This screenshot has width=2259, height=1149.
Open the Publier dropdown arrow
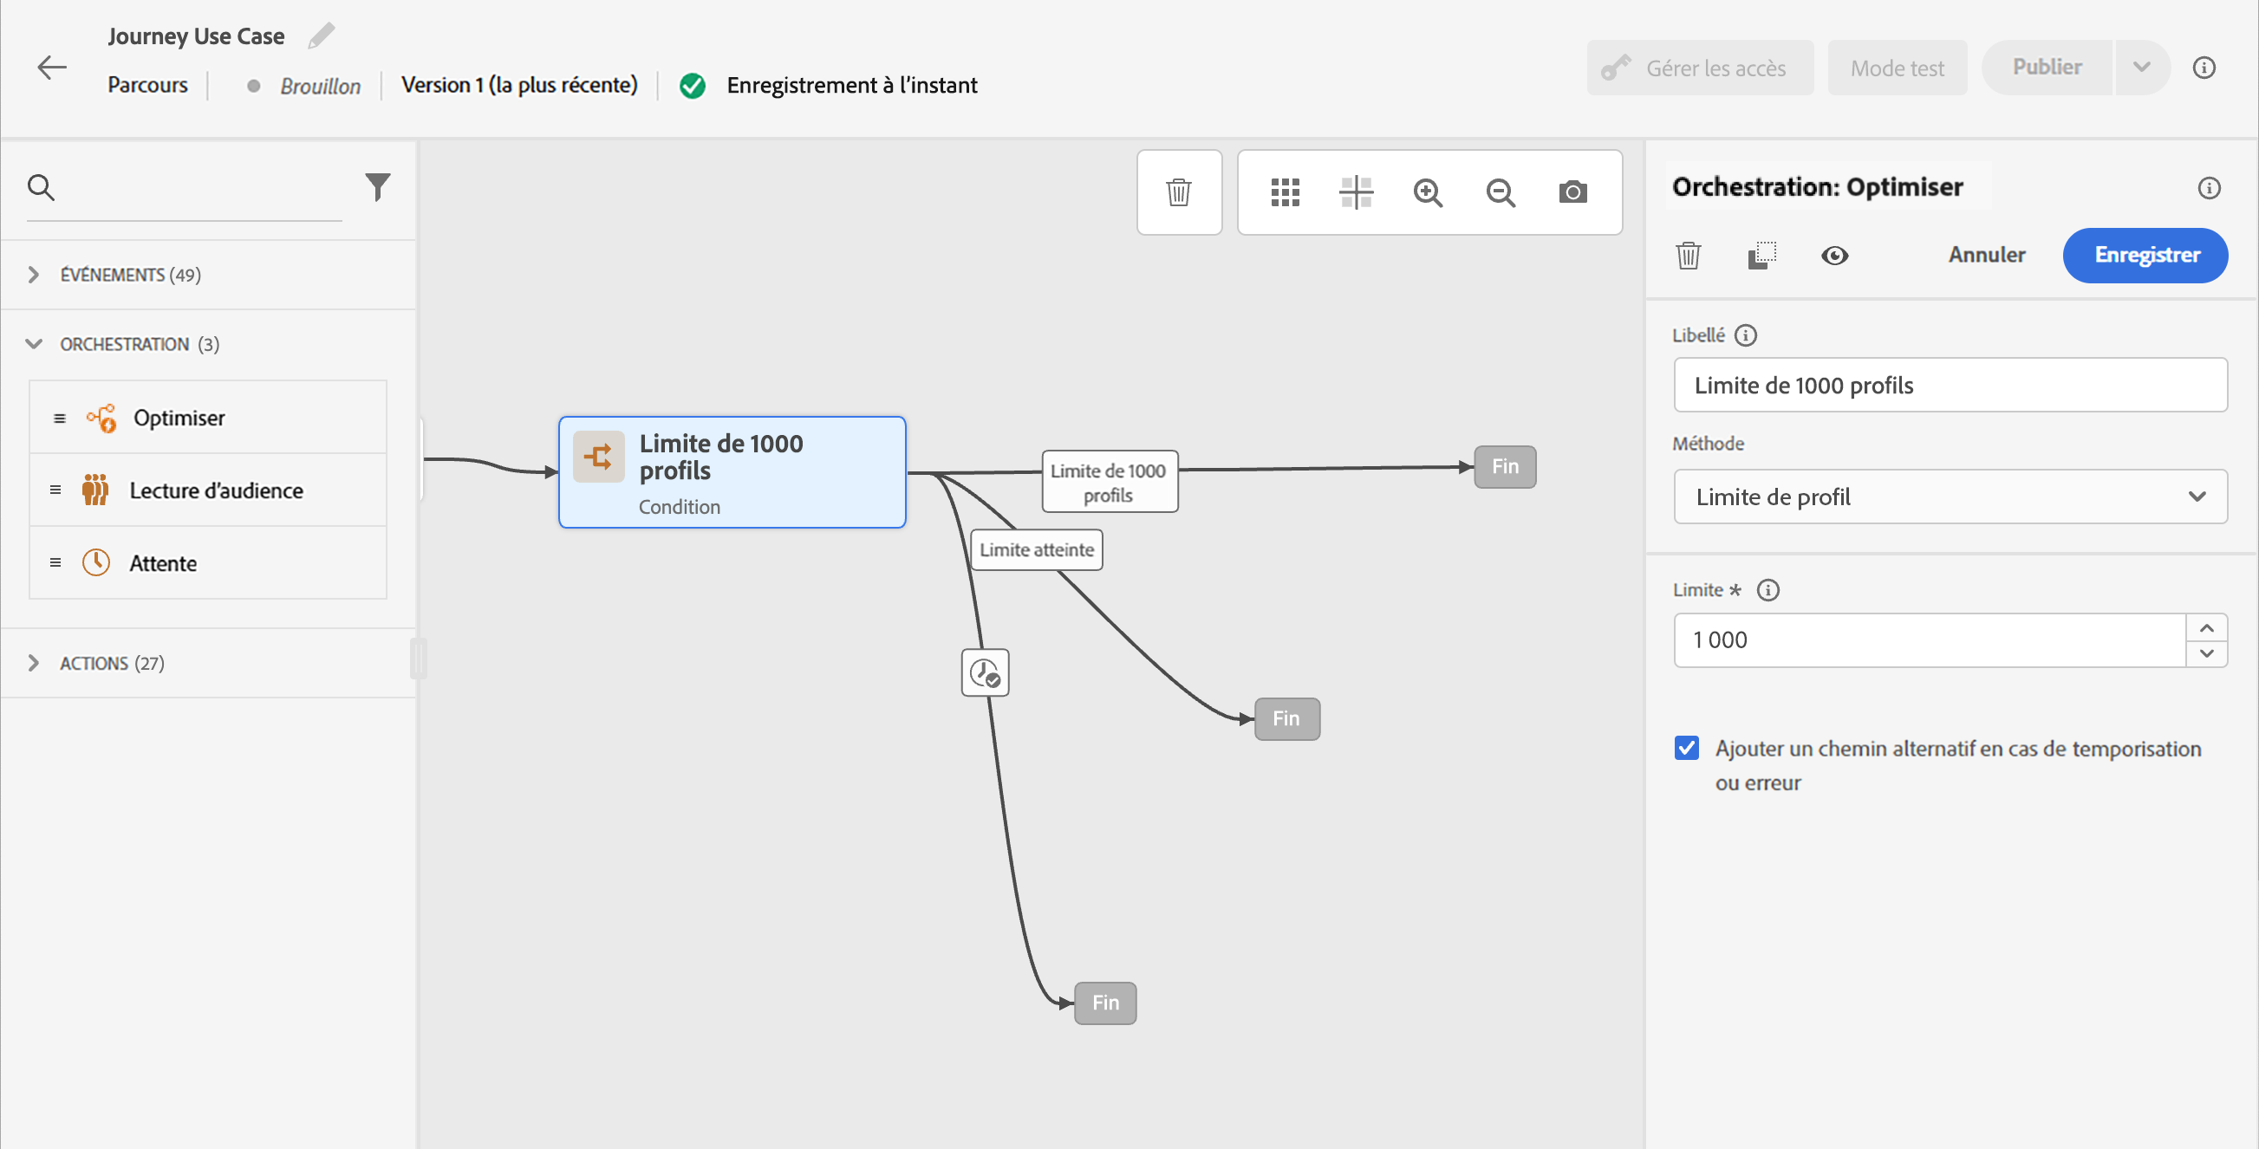[2141, 68]
